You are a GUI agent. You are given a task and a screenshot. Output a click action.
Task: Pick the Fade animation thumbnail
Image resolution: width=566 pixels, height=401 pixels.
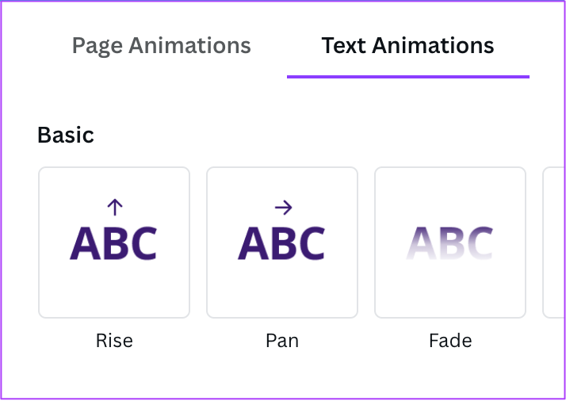pos(450,243)
